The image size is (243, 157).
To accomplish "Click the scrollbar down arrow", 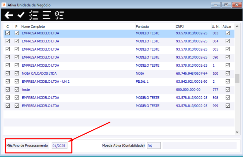I will tap(237, 132).
